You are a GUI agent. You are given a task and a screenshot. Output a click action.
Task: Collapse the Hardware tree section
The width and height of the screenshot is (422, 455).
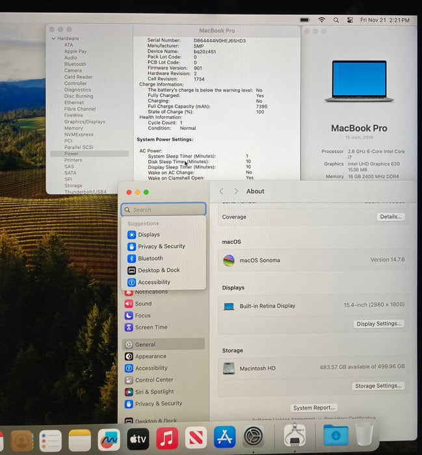pos(53,38)
